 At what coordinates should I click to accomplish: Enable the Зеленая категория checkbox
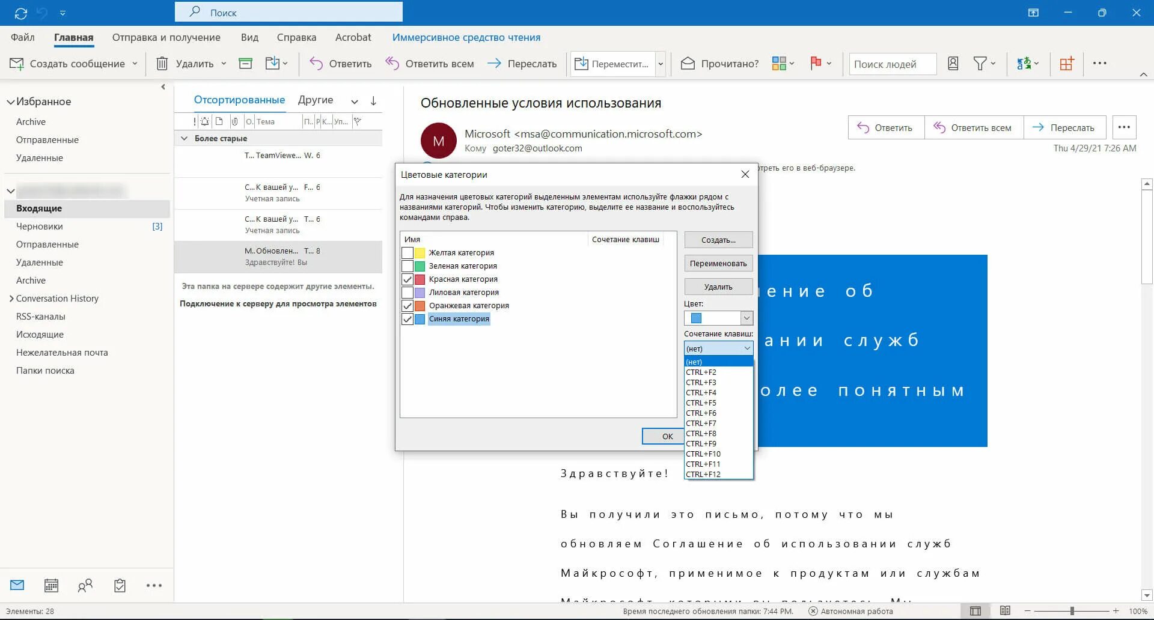click(407, 266)
